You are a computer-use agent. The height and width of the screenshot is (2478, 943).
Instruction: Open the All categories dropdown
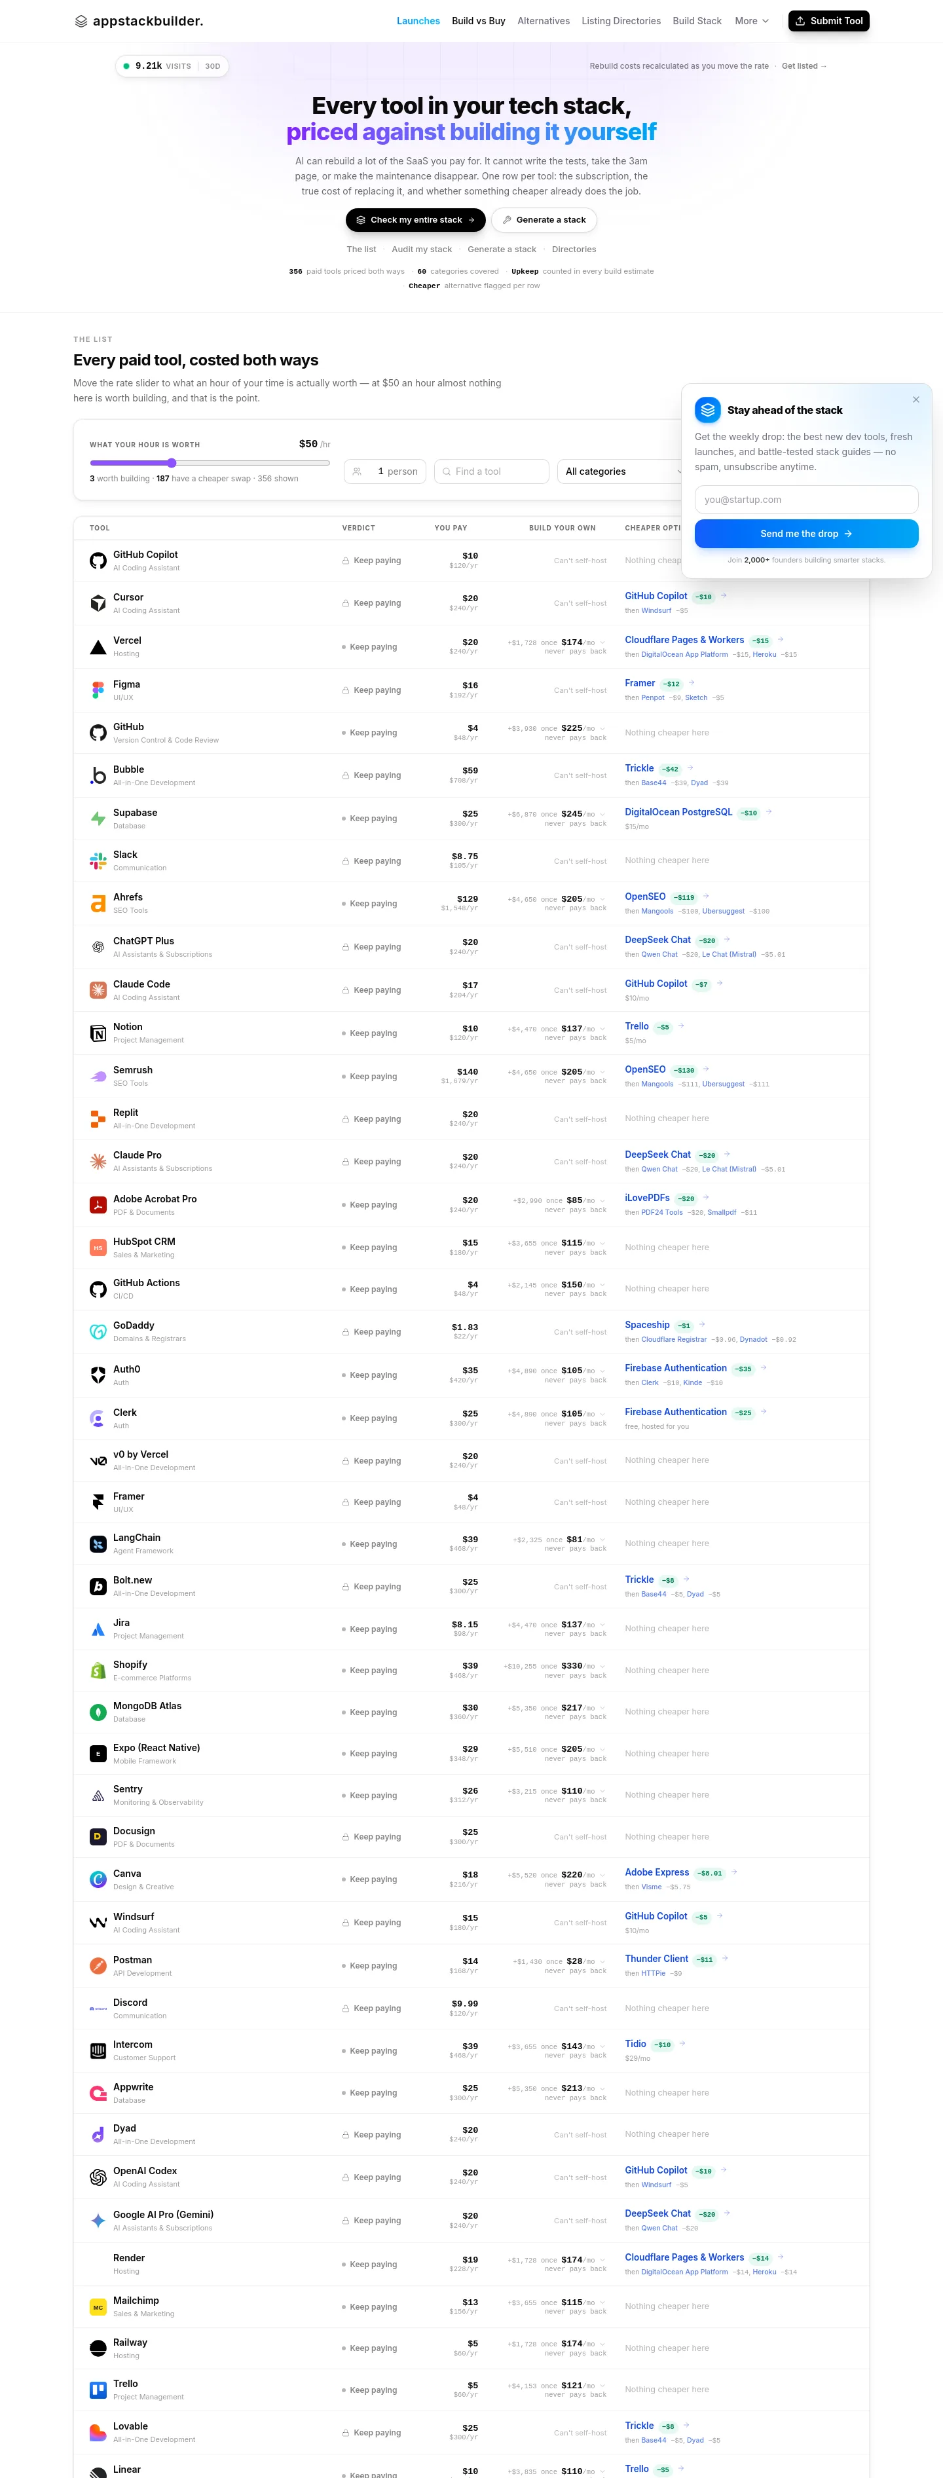[623, 472]
